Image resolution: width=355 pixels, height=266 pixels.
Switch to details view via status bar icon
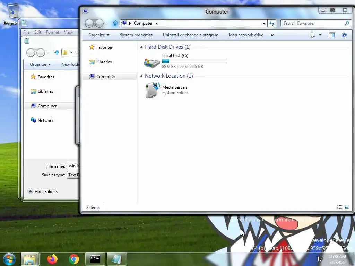coord(339,207)
